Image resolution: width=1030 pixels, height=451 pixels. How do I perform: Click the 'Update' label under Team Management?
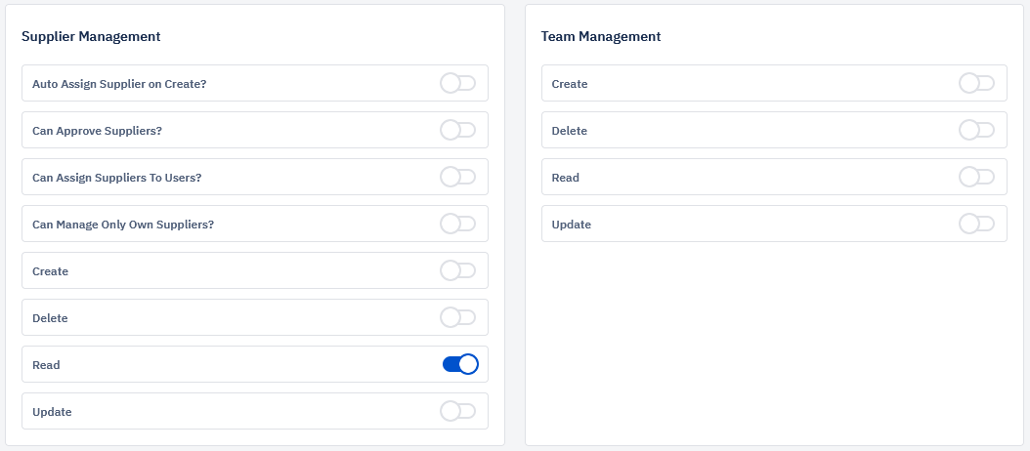pyautogui.click(x=572, y=225)
